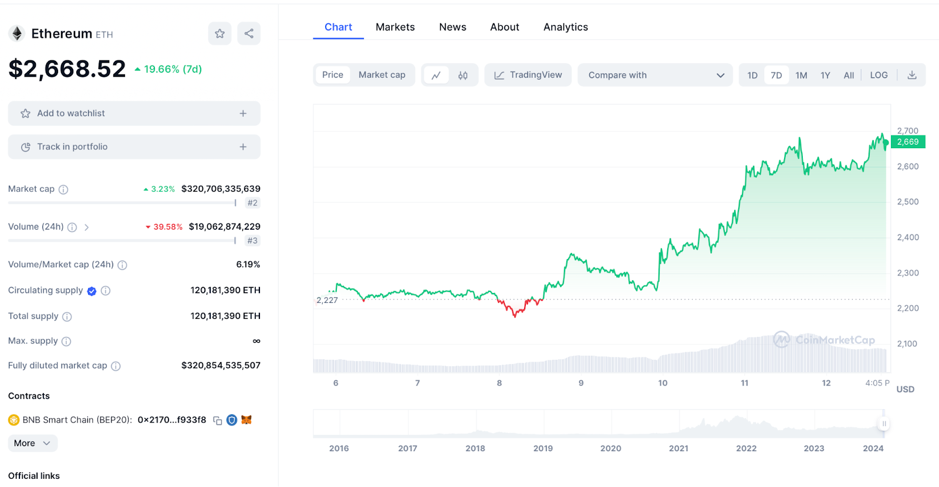Click the $320,706,335,639 market cap value
Viewport: 939px width, 487px height.
pos(221,189)
